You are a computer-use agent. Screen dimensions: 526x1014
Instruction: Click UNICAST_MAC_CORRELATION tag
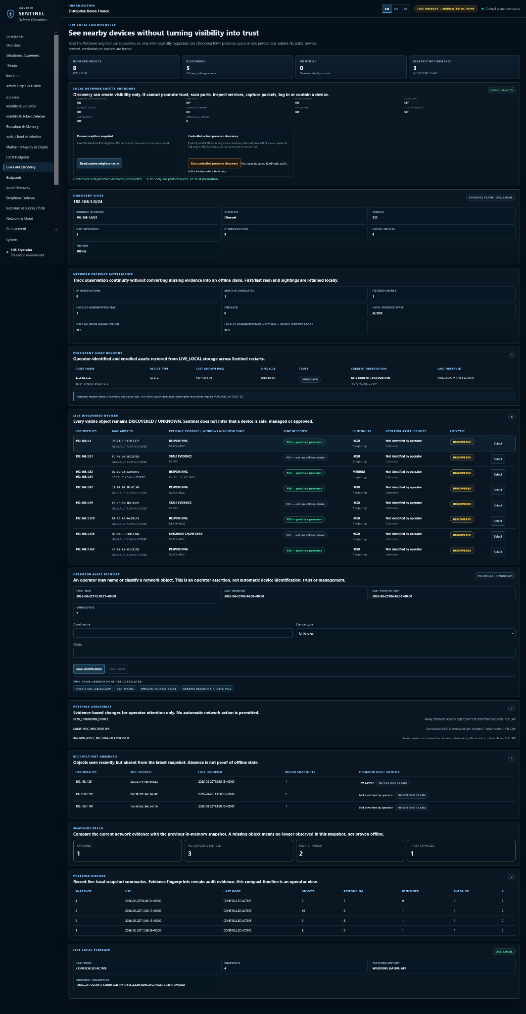coord(93,689)
